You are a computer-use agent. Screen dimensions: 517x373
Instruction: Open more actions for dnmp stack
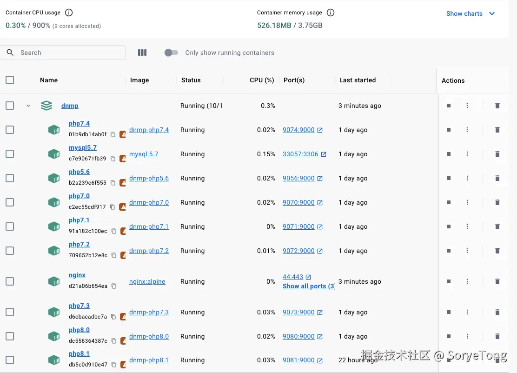[x=467, y=106]
